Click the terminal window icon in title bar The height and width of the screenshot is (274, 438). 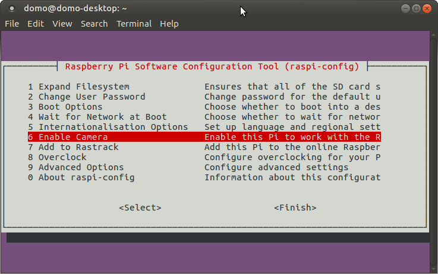[12, 8]
